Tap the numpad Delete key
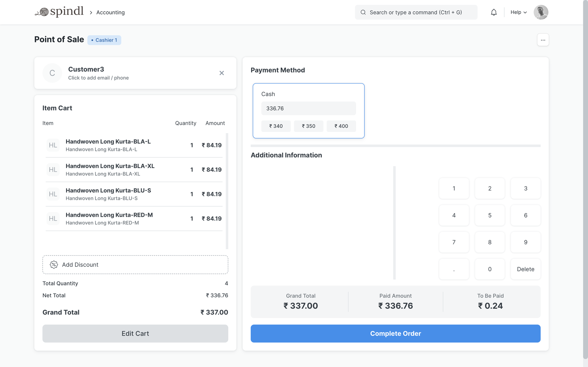The image size is (588, 367). tap(525, 269)
